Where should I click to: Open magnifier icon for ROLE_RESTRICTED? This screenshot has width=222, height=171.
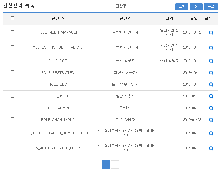(211, 73)
